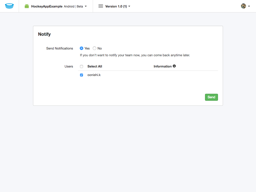Viewport: 256px width, 192px height.
Task: Enable Send Notifications with Yes option
Action: pos(81,48)
